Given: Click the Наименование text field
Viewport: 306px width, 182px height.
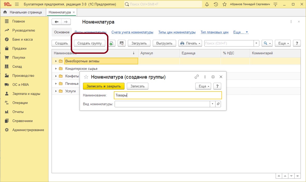Looking at the screenshot, I should tap(168, 95).
